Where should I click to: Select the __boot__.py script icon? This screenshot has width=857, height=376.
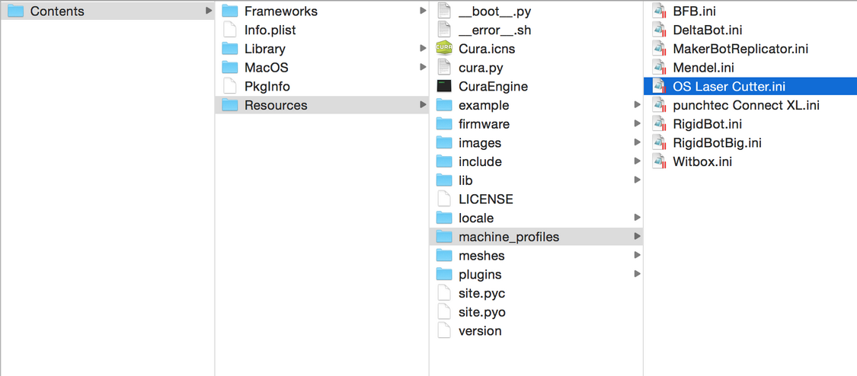coord(444,11)
